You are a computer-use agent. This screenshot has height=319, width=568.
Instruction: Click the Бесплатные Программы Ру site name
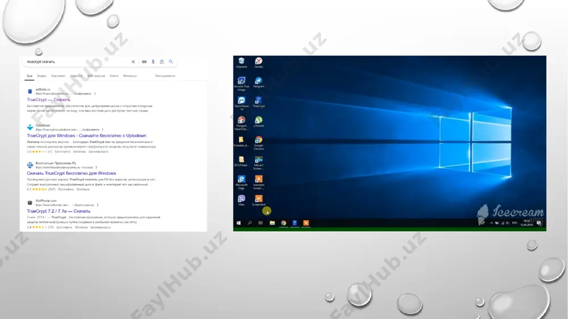coord(56,163)
